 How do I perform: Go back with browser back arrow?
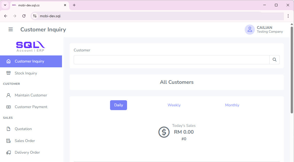click(x=6, y=16)
